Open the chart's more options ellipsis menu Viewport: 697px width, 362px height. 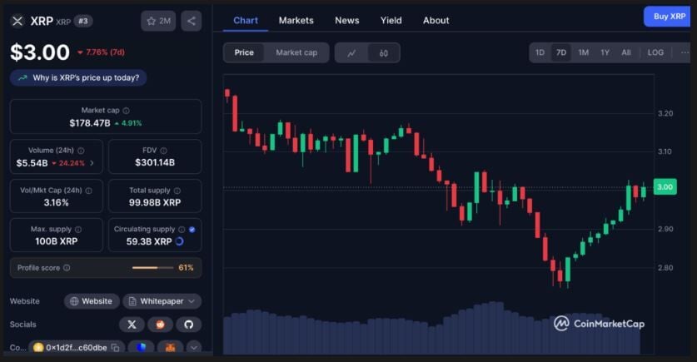coord(685,52)
